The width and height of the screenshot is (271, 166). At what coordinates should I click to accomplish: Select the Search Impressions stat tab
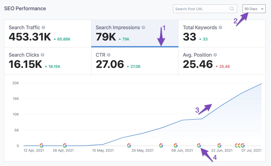tap(135, 34)
